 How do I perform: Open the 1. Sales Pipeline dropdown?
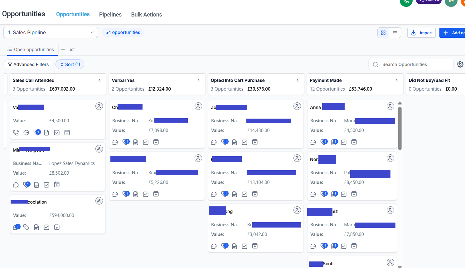coord(51,32)
